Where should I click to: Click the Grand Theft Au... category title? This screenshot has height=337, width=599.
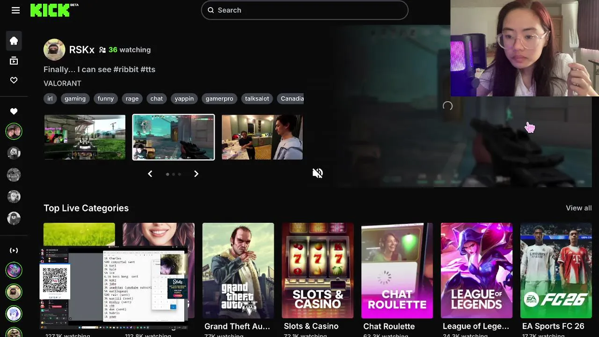tap(237, 326)
